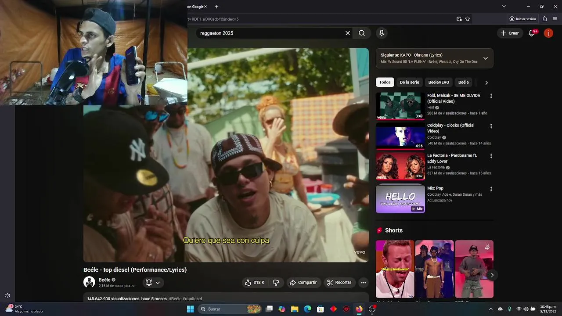
Task: Open the account avatar menu
Action: pos(548,33)
